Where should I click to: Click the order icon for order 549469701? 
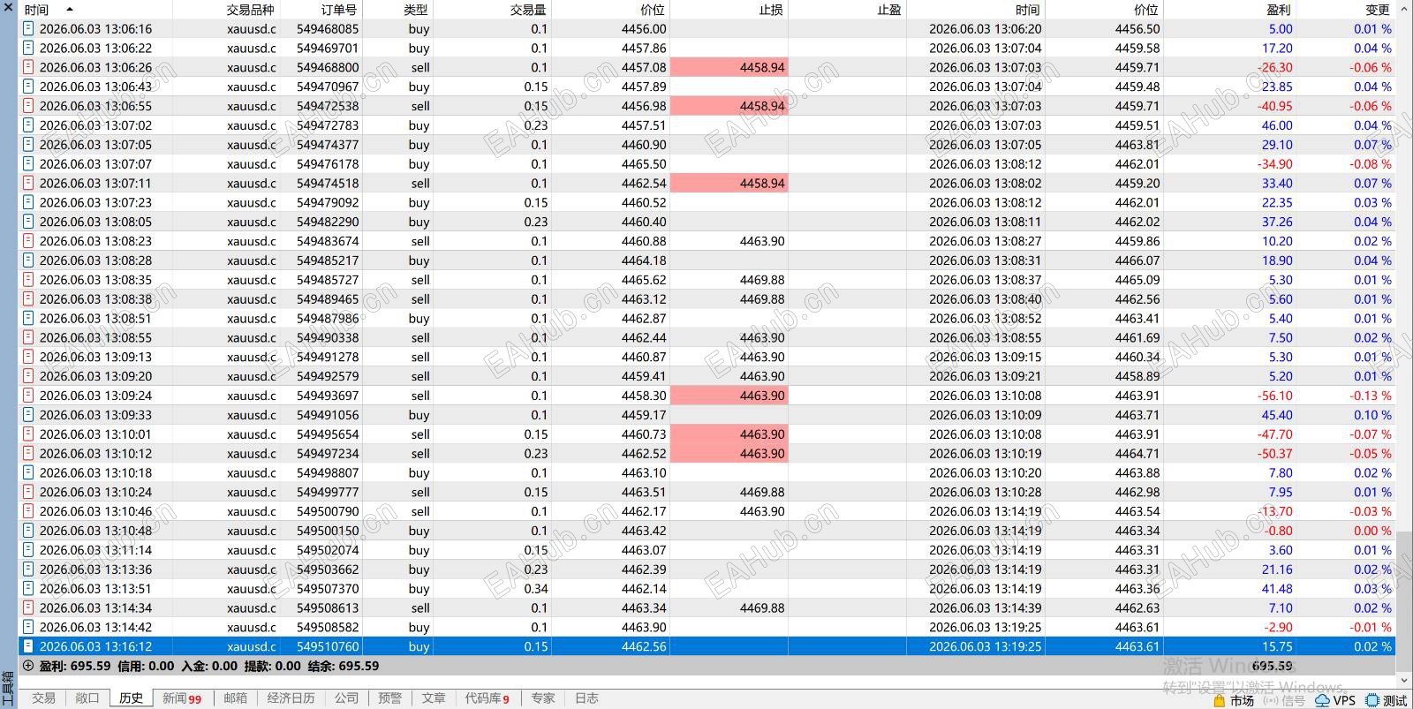[x=27, y=48]
